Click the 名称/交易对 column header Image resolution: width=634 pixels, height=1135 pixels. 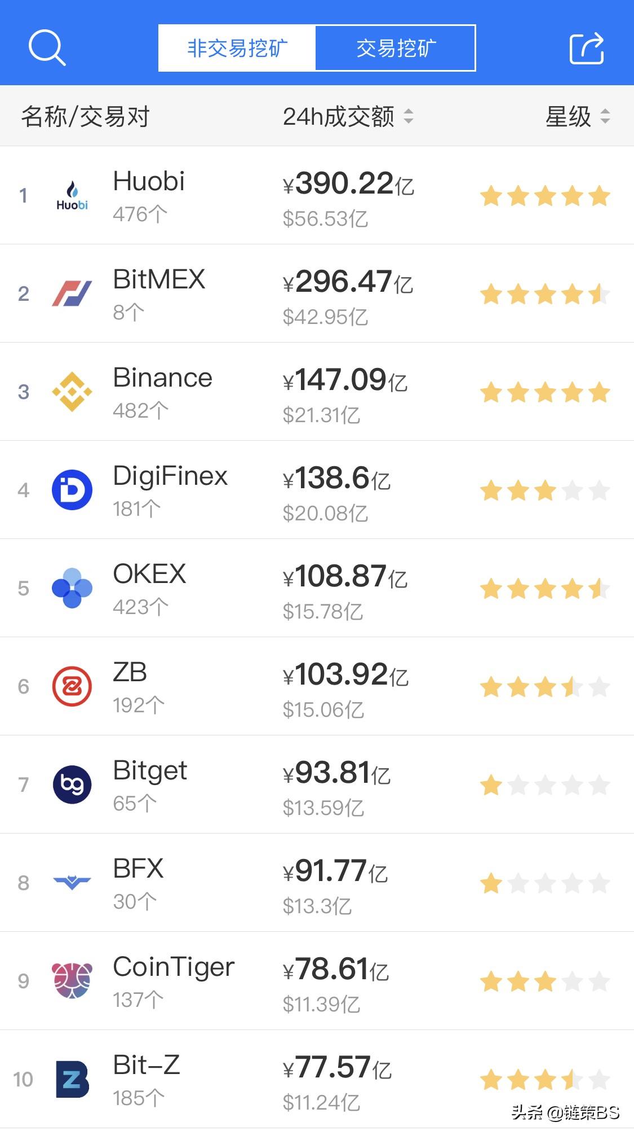pyautogui.click(x=85, y=117)
